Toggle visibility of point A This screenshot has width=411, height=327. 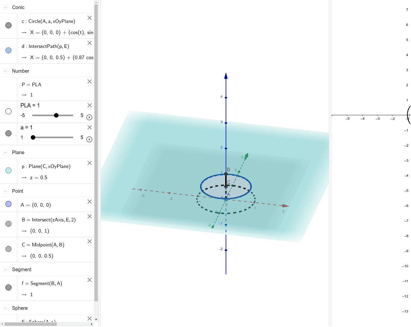click(x=8, y=204)
